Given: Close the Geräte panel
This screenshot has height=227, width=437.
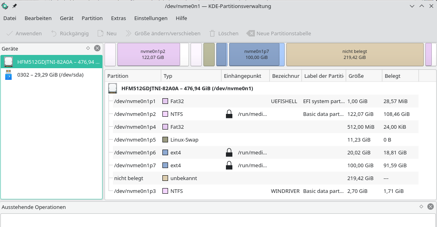Looking at the screenshot, I should click(x=97, y=48).
